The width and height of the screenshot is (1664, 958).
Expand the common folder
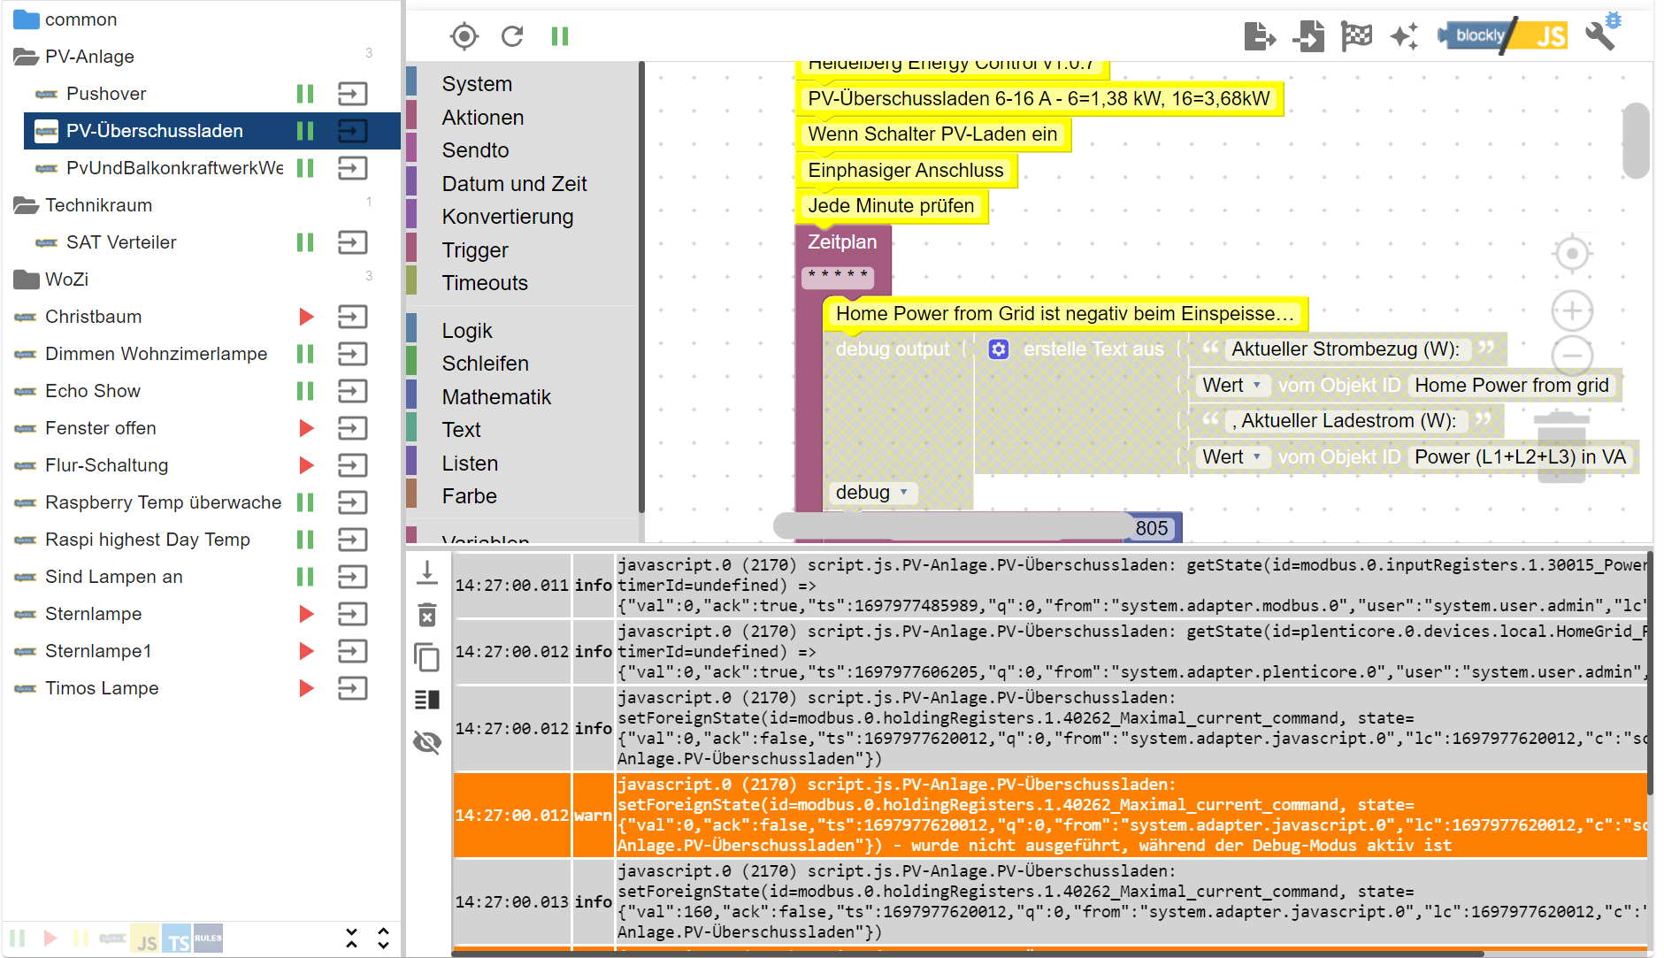pos(27,19)
